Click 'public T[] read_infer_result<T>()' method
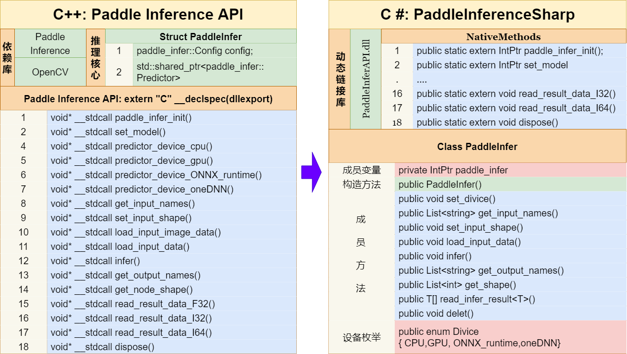627x354 pixels. pyautogui.click(x=510, y=299)
